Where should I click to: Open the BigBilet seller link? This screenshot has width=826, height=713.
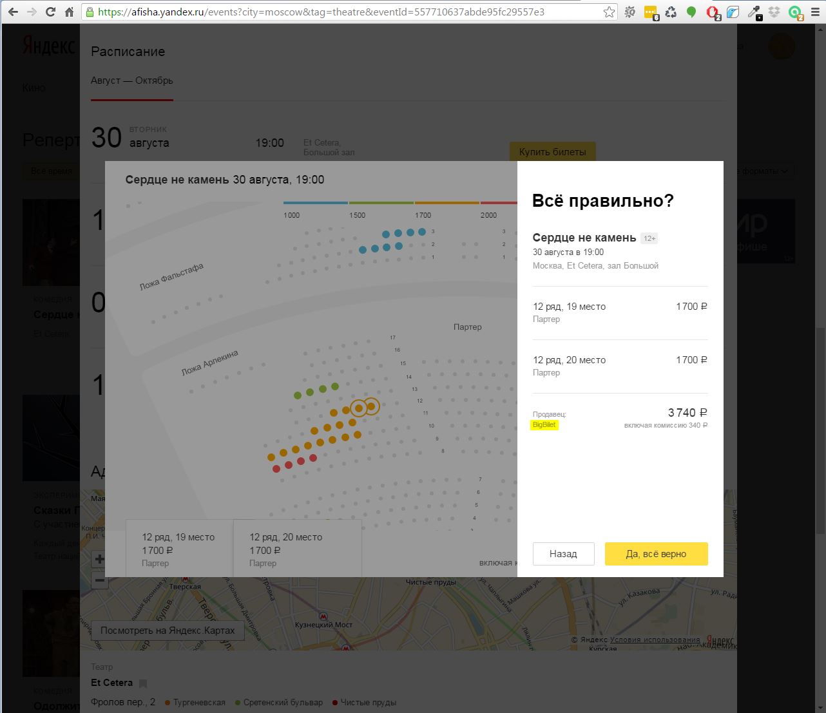[544, 425]
